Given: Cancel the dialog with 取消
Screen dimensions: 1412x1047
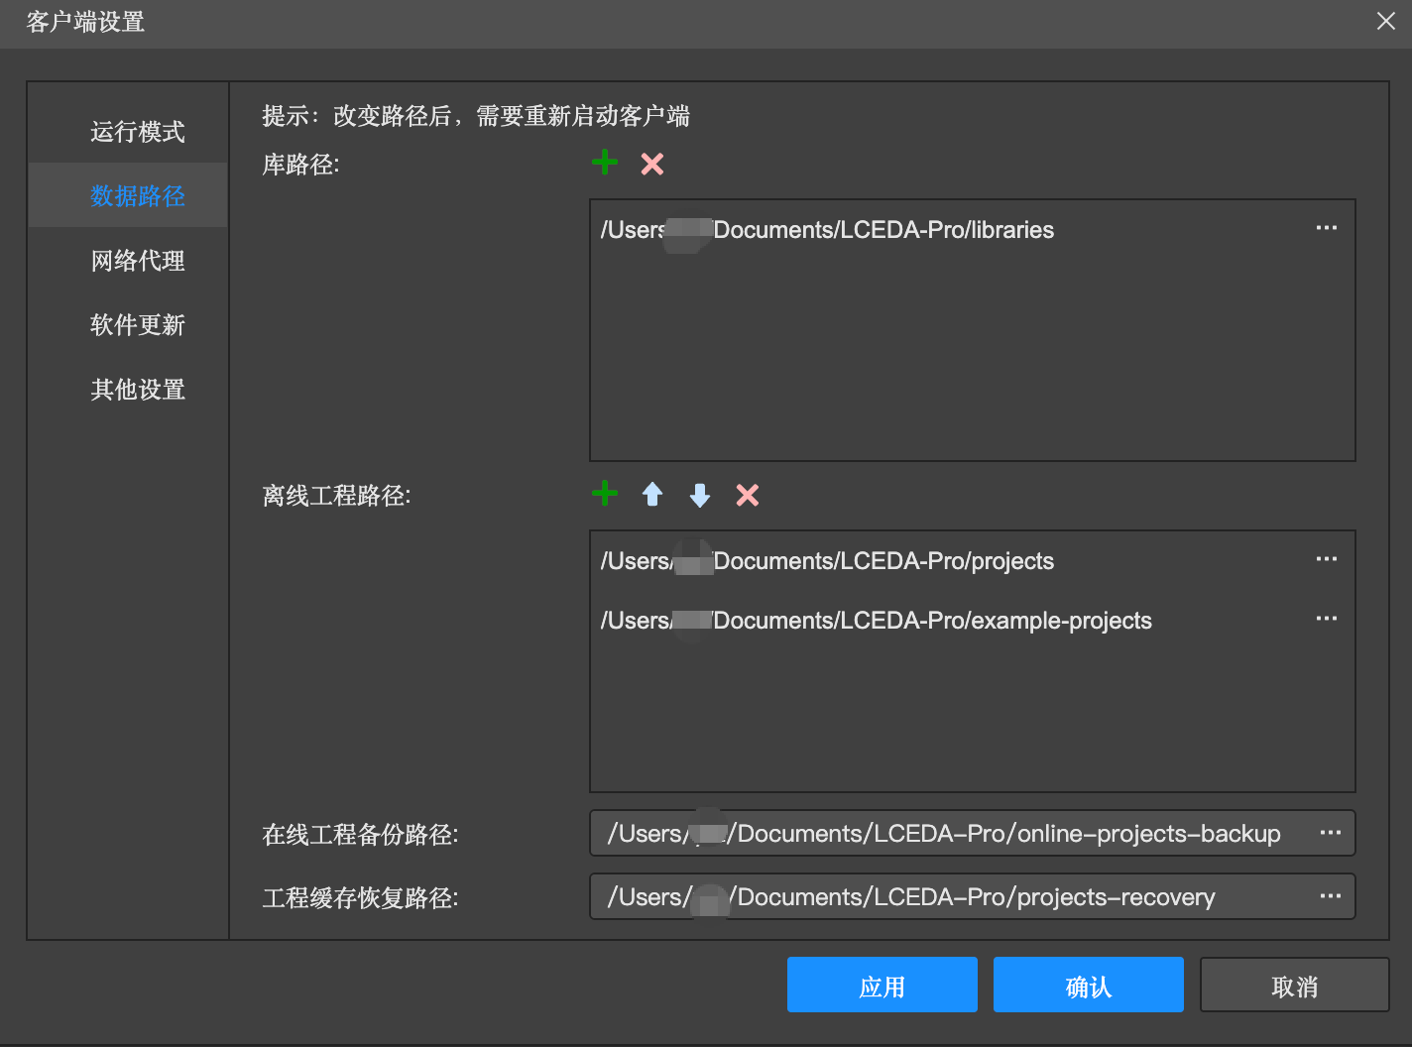Looking at the screenshot, I should (1294, 986).
